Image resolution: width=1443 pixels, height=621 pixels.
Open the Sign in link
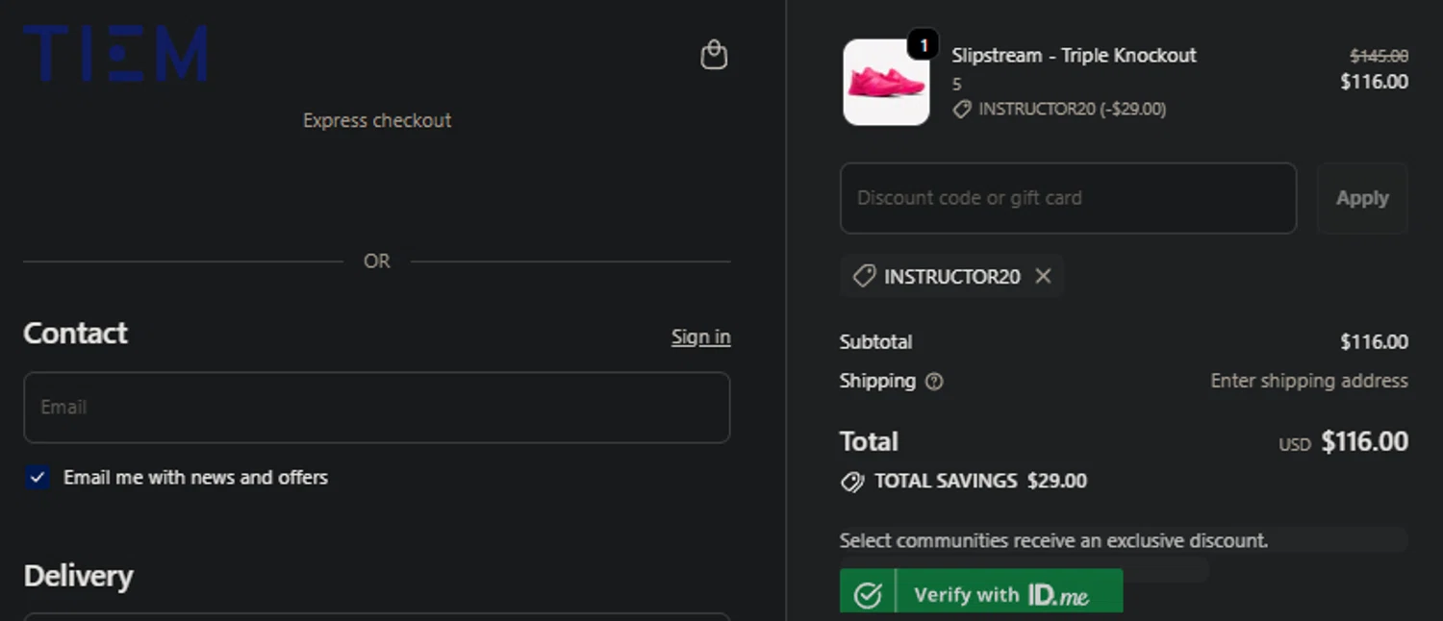point(700,336)
